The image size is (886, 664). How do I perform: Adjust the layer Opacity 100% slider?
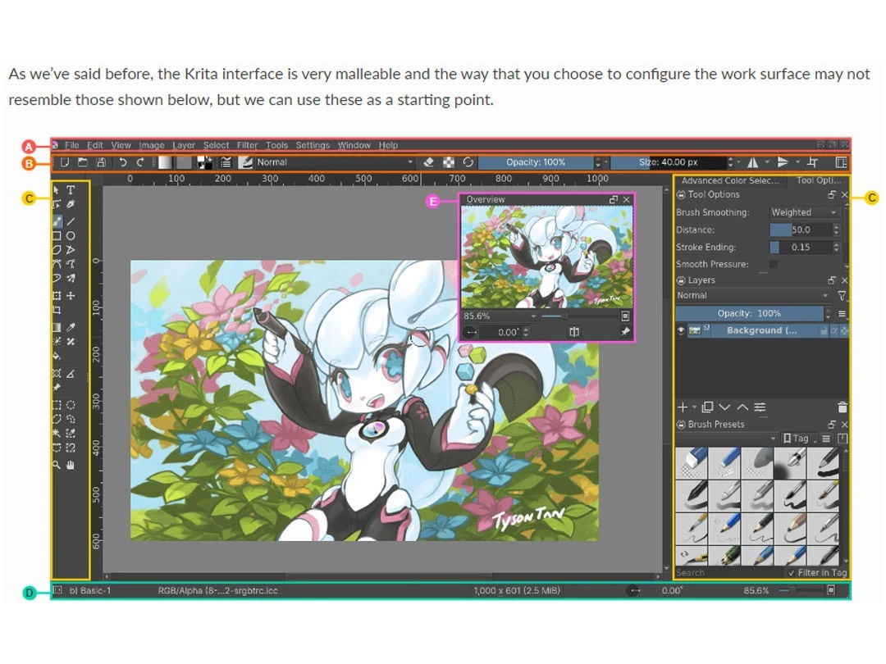click(751, 312)
